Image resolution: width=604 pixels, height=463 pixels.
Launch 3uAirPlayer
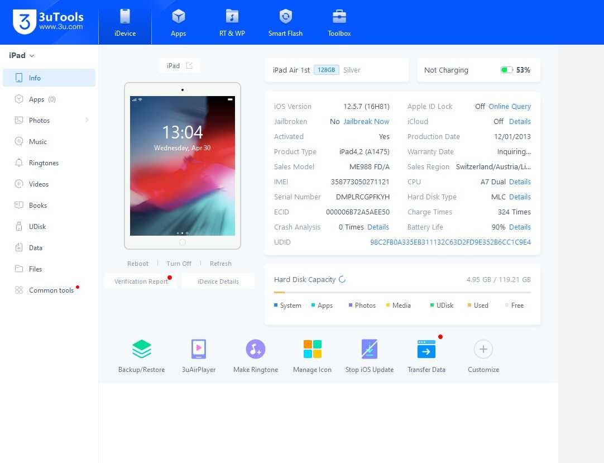click(199, 356)
